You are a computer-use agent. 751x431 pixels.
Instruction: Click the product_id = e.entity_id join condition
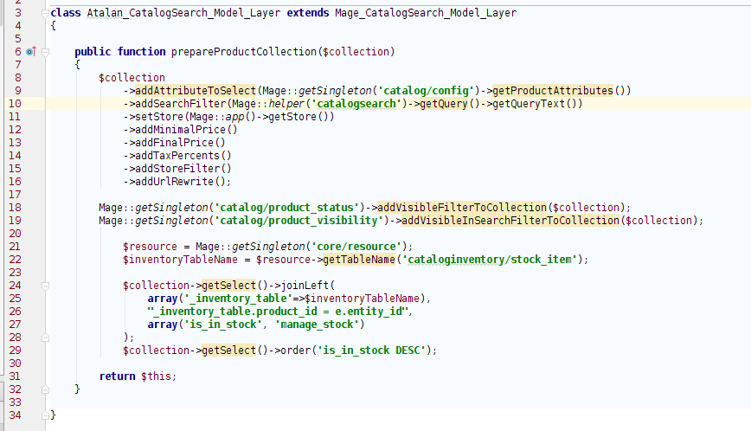331,312
